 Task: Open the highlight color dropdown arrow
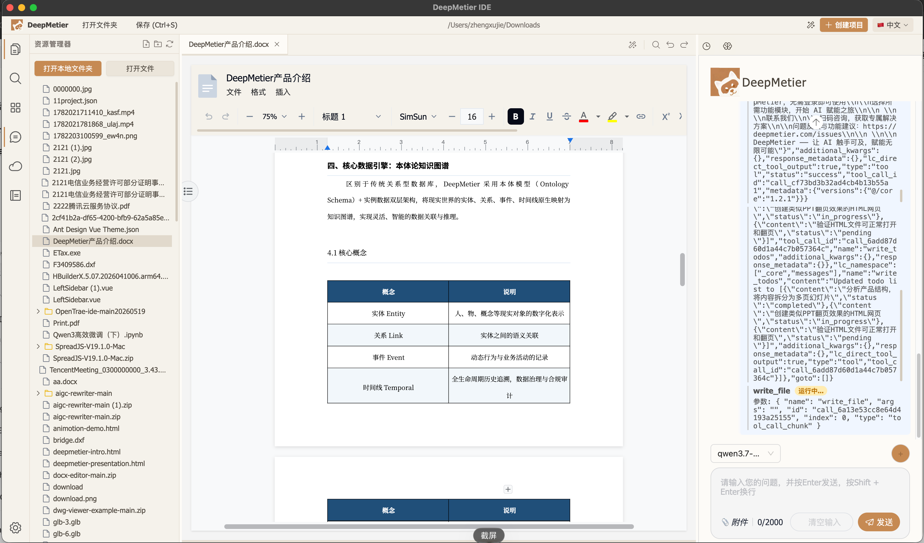[627, 116]
